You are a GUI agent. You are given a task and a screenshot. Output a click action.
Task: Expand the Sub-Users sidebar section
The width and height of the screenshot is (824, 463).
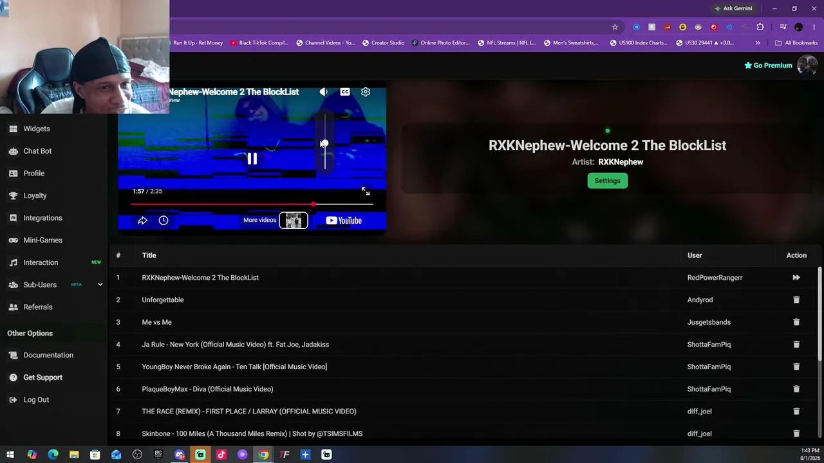pos(100,285)
